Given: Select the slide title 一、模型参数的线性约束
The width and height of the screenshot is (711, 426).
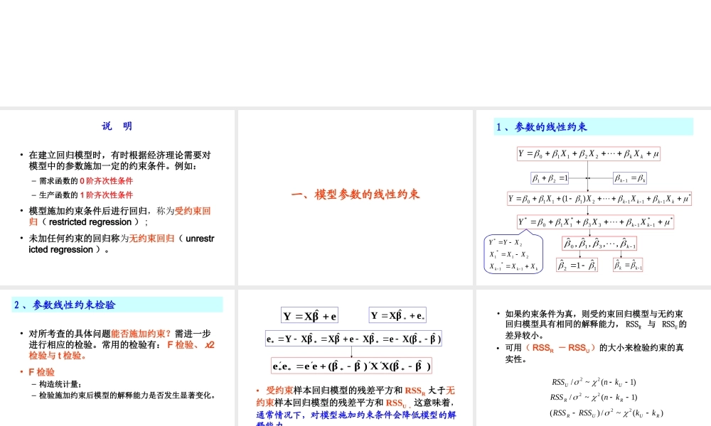Looking at the screenshot, I should click(x=355, y=195).
